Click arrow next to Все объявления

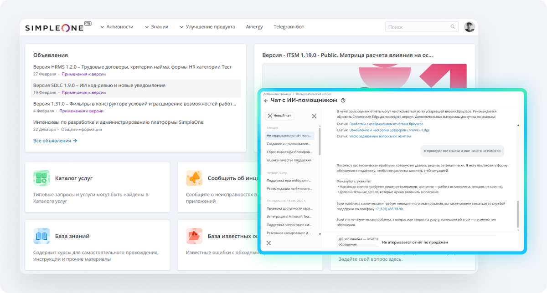75,141
